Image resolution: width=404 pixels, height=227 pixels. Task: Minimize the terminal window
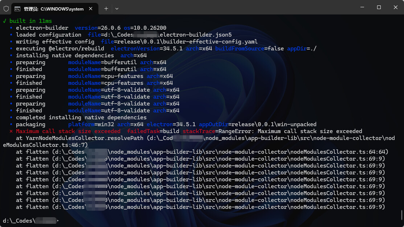(362, 7)
